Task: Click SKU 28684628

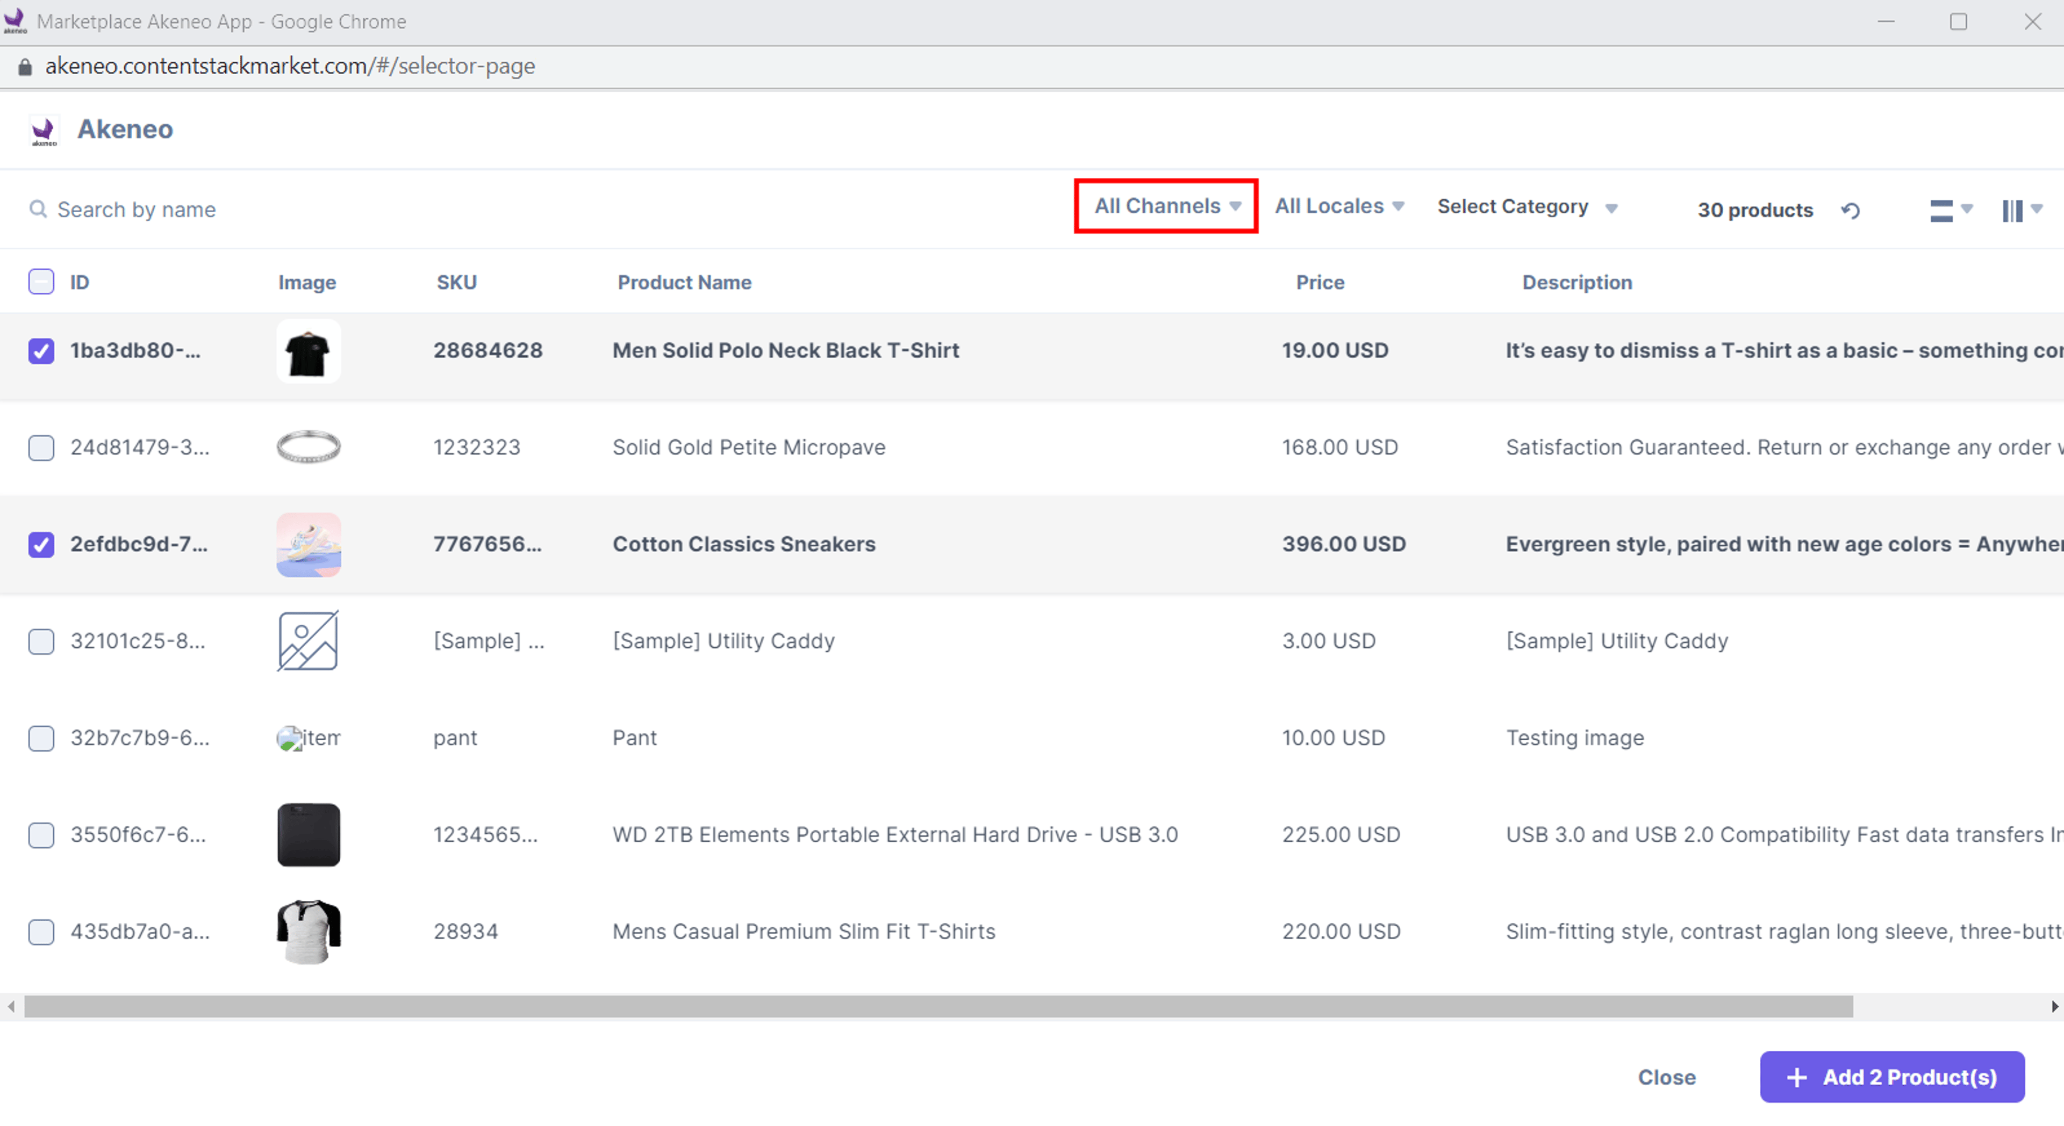Action: 488,351
